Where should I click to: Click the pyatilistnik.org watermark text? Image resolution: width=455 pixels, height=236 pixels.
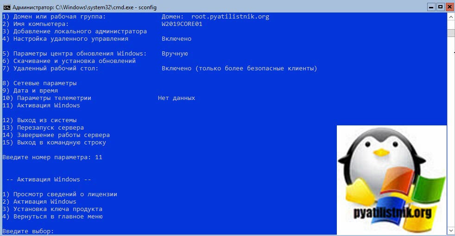click(392, 213)
